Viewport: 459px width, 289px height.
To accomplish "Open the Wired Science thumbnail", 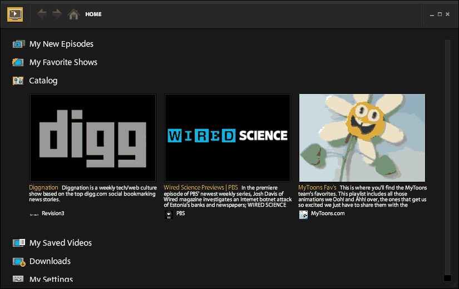I will [228, 138].
